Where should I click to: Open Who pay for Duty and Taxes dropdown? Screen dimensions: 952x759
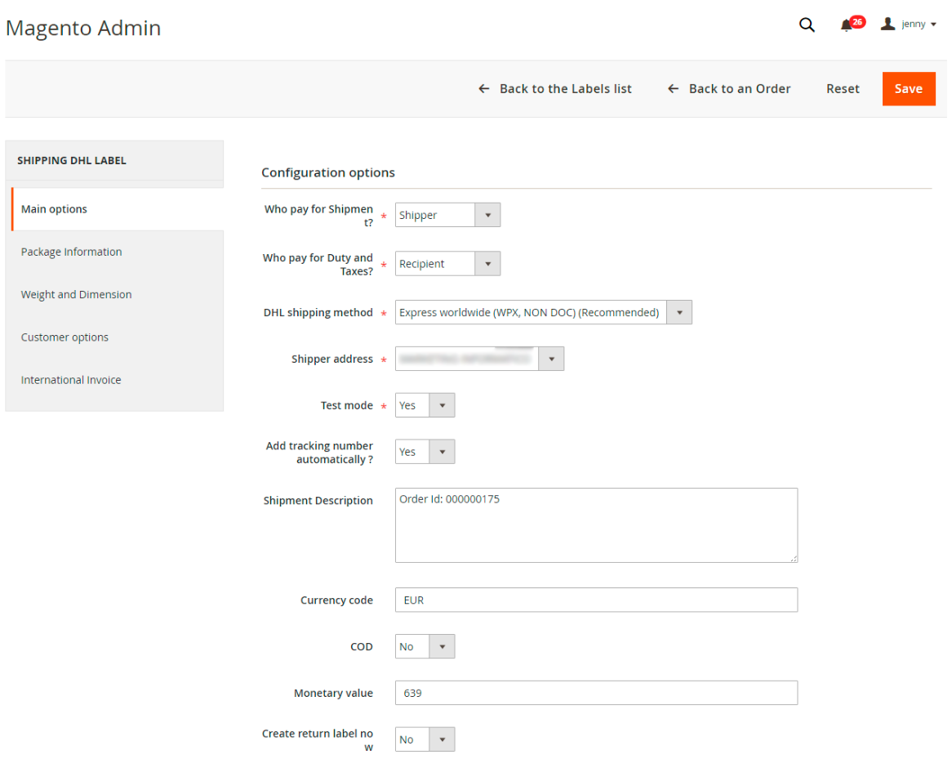[447, 264]
